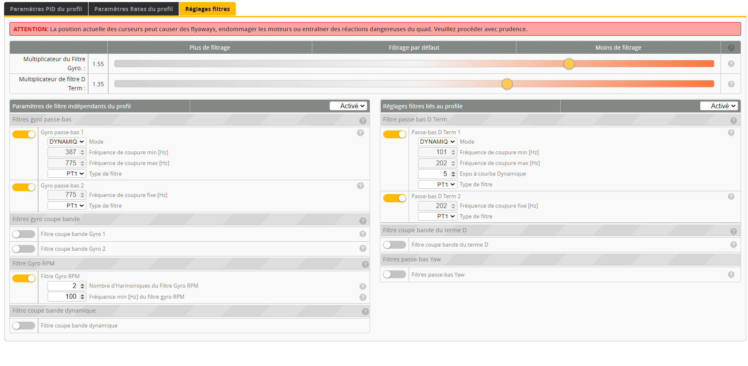The image size is (748, 366).
Task: Click Filtrage par défaut column header
Action: click(414, 48)
